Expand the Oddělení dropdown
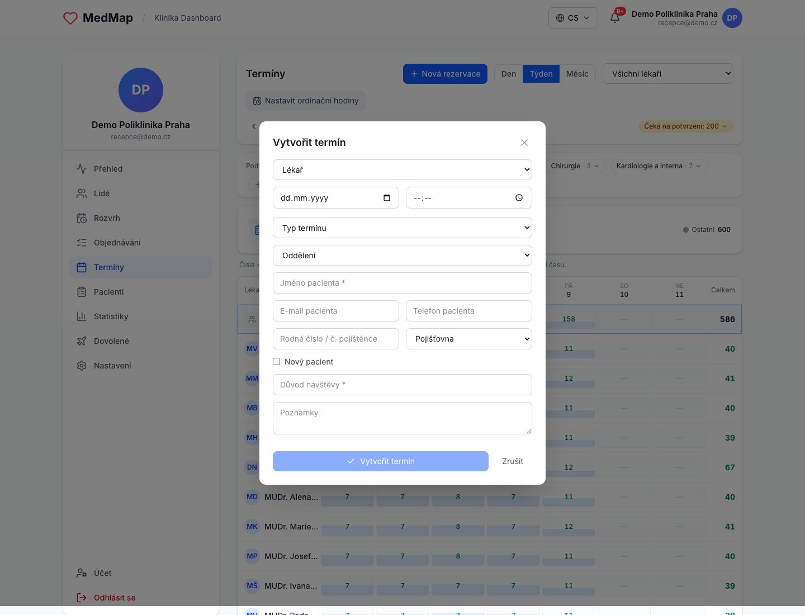Screen dimensions: 805x615 (x=402, y=256)
